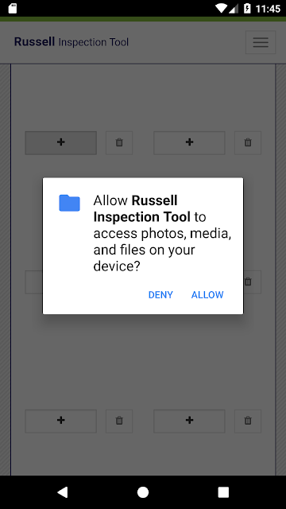Tap DENY in the permission dialog
Viewport: 286px width, 509px height.
(160, 295)
